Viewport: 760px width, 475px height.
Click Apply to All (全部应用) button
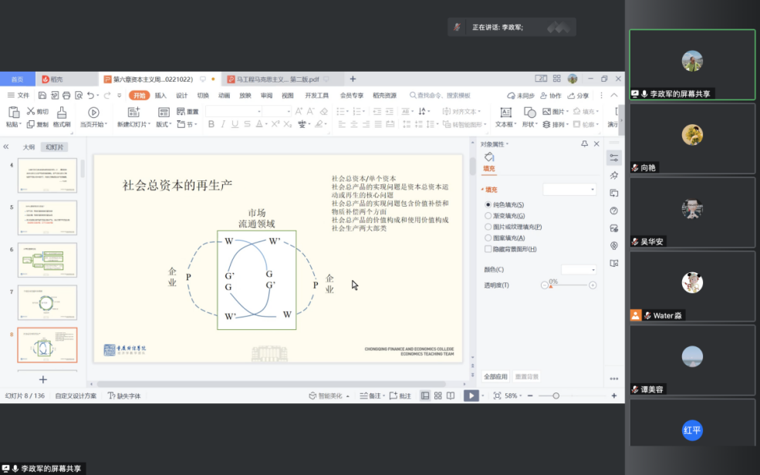click(495, 376)
